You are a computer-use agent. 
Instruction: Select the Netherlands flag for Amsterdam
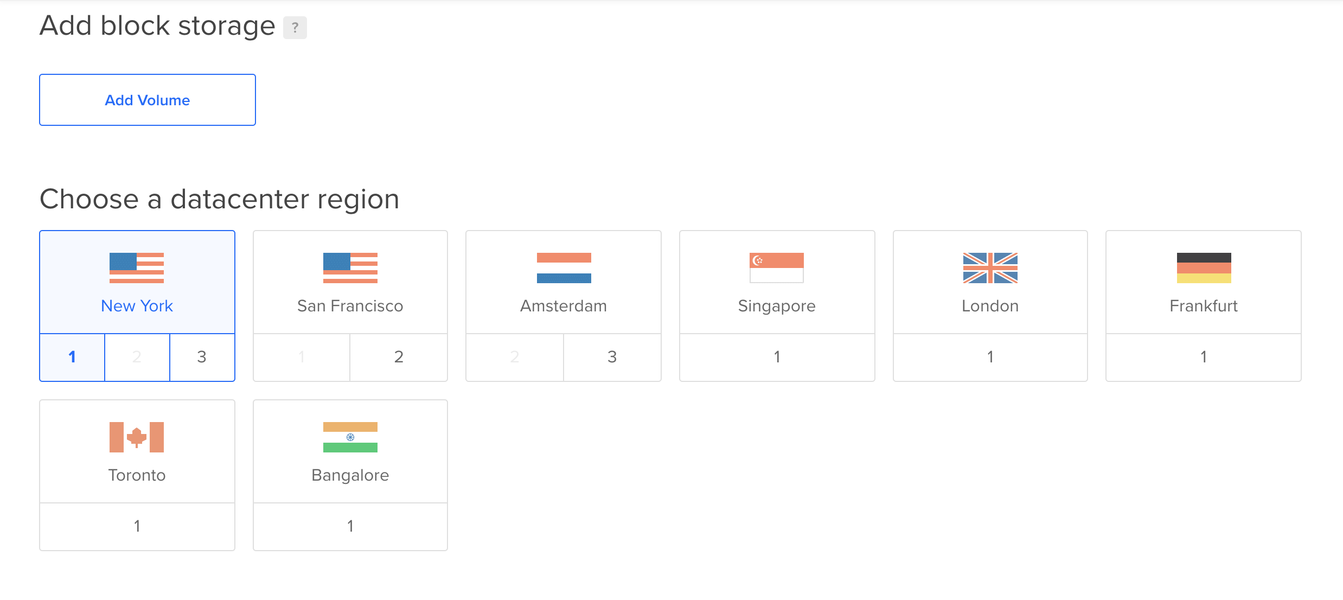[564, 268]
